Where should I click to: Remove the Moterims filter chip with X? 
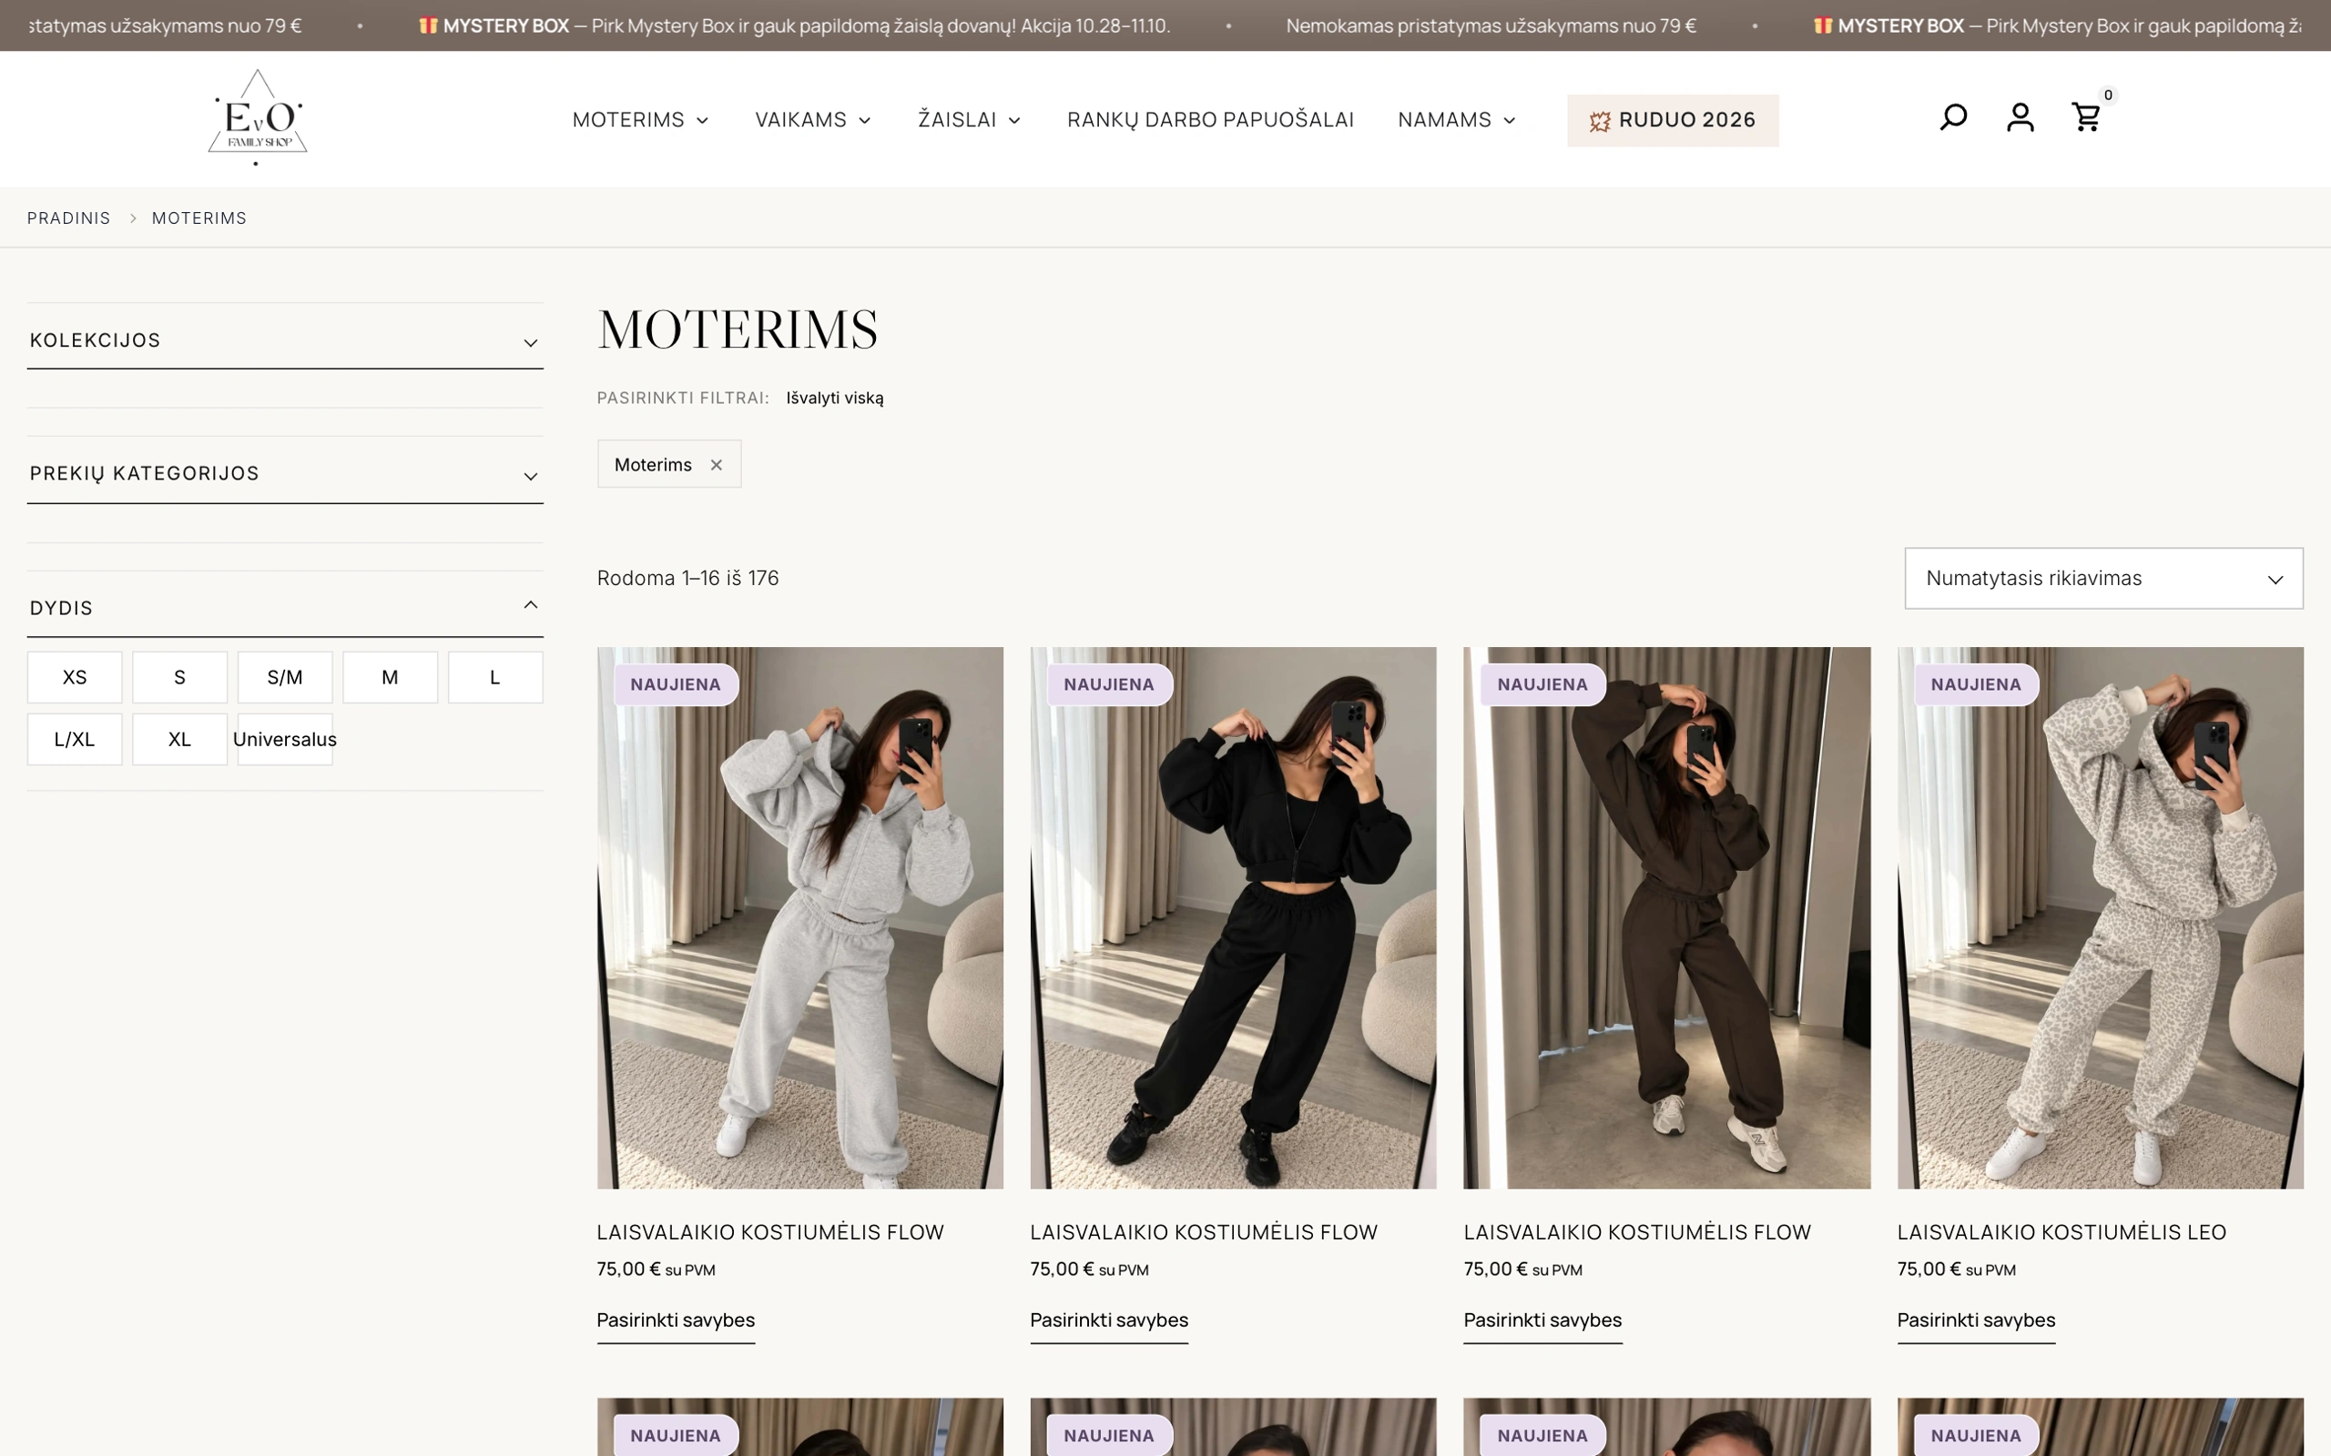[x=717, y=465]
